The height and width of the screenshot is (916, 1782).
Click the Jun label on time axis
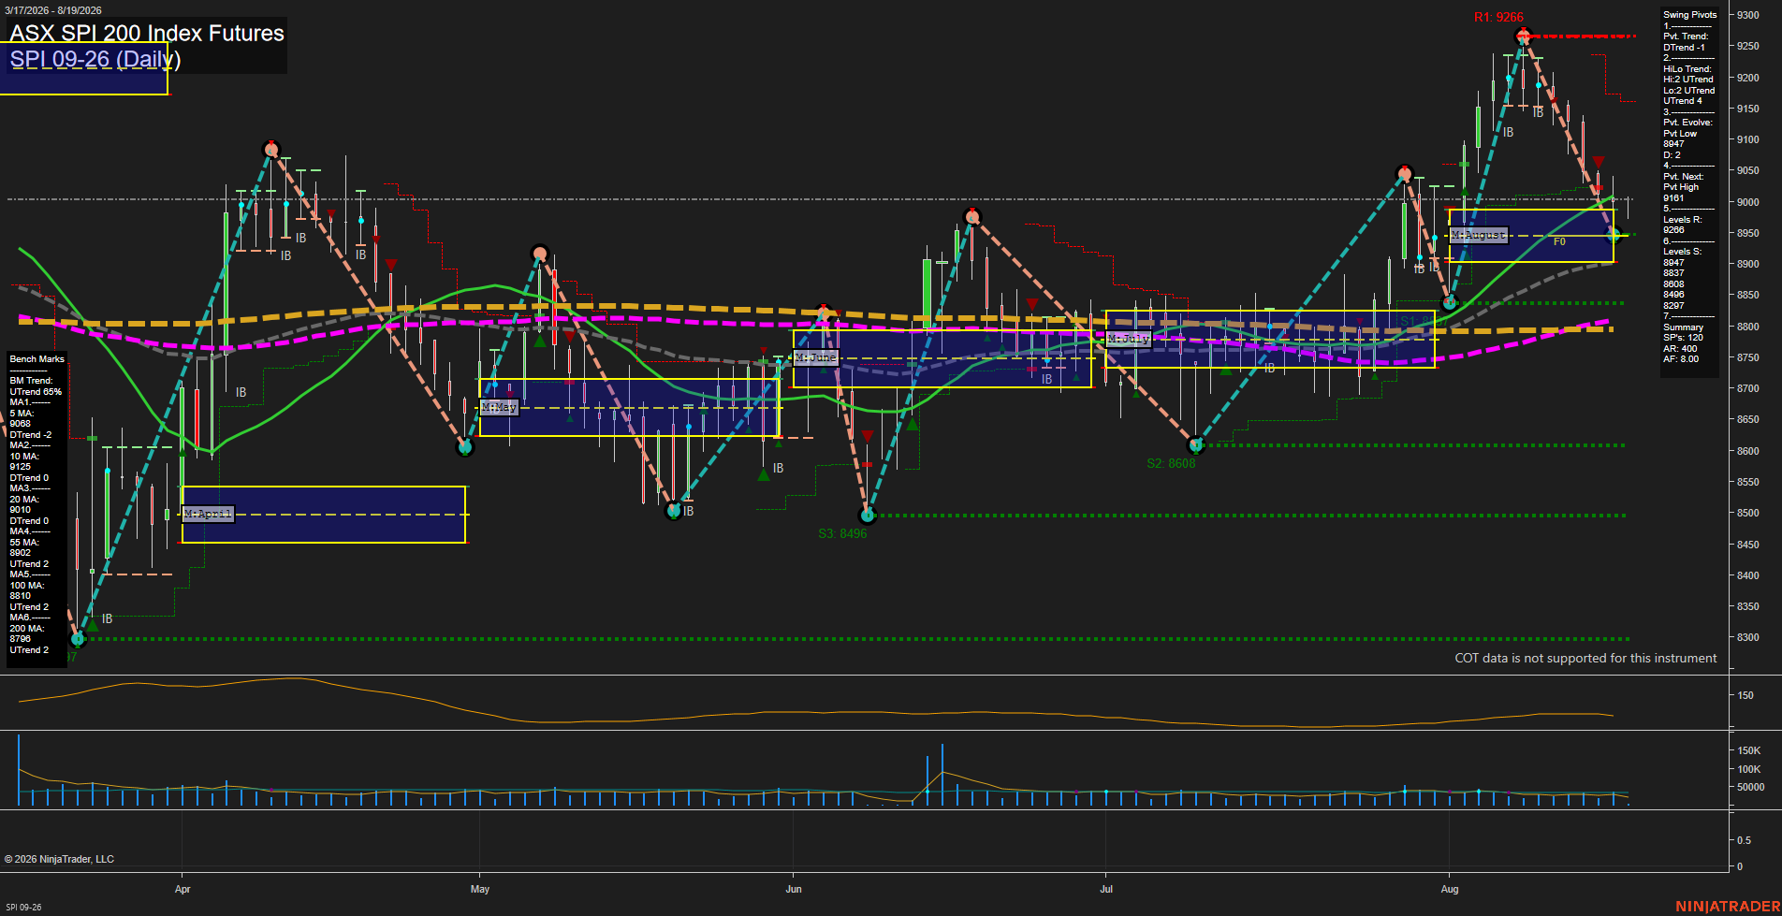[x=794, y=889]
